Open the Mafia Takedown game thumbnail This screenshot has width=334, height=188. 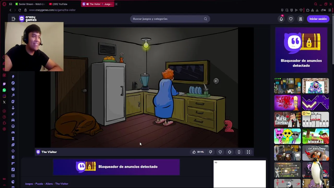point(287,120)
